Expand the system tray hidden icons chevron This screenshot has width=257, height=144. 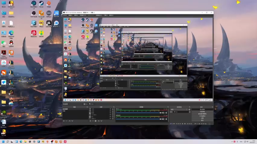[232, 141]
